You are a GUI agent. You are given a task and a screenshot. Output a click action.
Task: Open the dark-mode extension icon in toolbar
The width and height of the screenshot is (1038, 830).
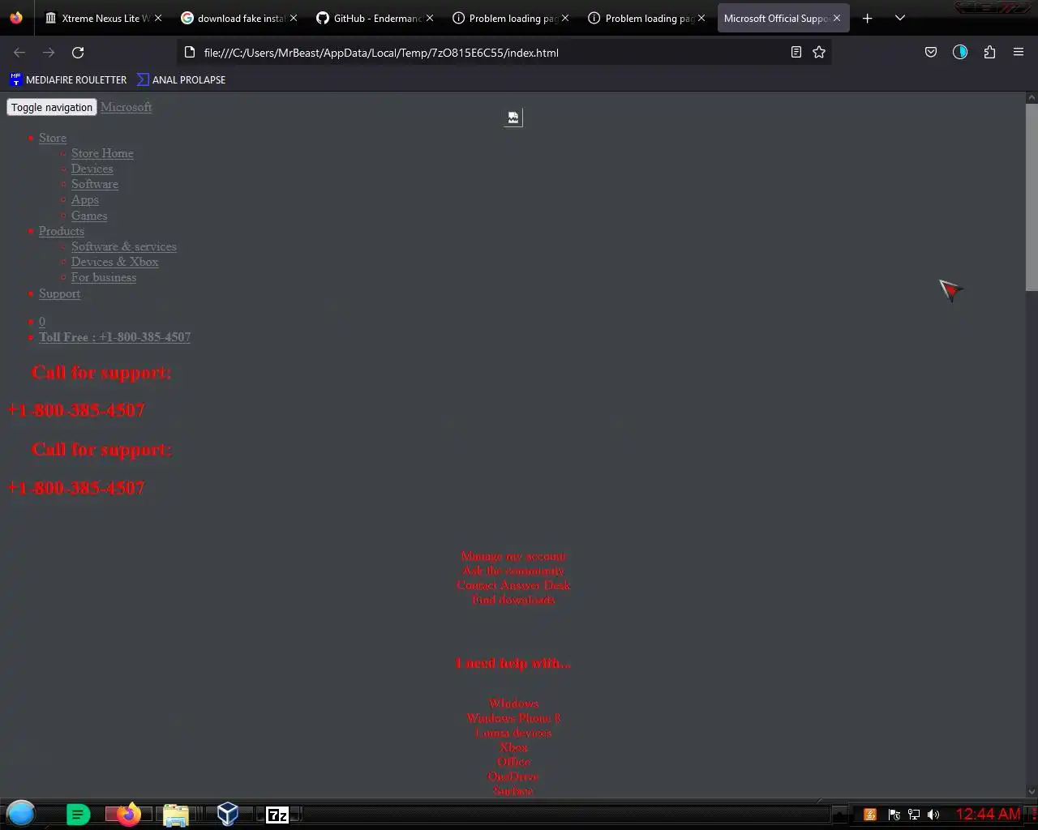960,53
